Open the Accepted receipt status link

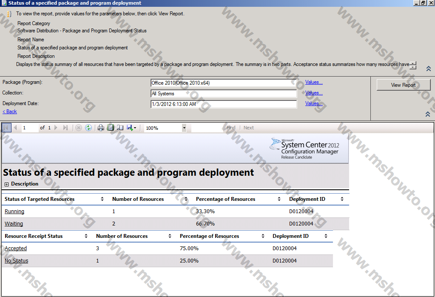(x=16, y=248)
